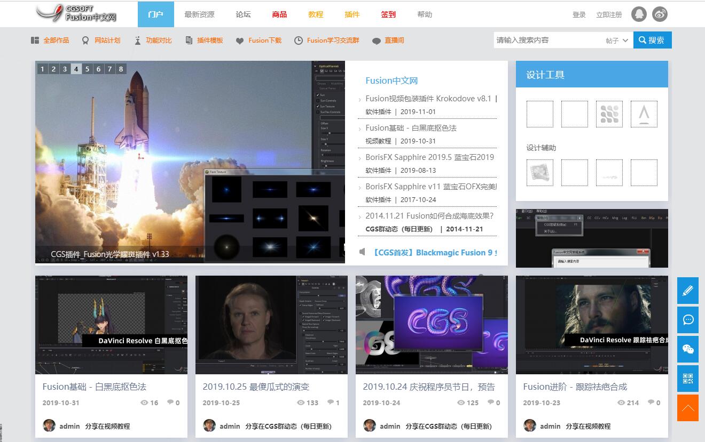Click the view count eye on 最傻瓜式的演变
Image resolution: width=705 pixels, height=442 pixels.
pyautogui.click(x=301, y=403)
